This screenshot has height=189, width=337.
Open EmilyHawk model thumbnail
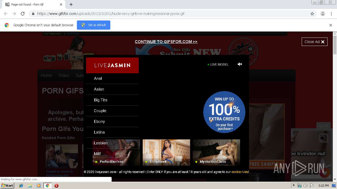click(166, 153)
